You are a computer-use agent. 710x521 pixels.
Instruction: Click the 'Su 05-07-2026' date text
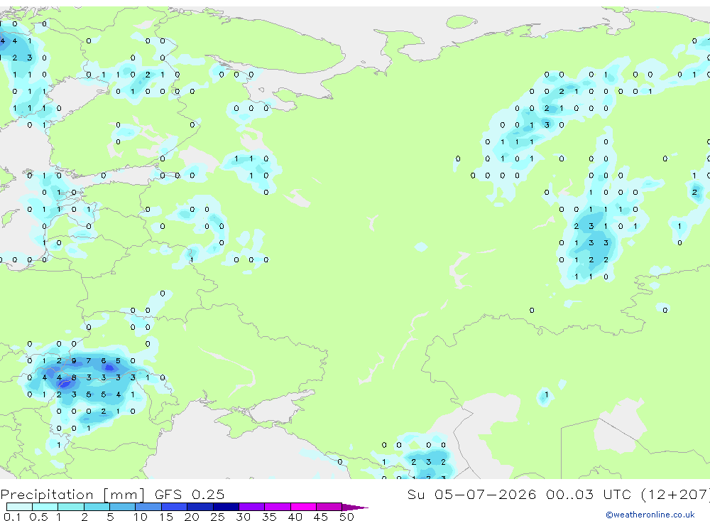click(471, 495)
